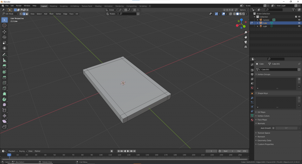Screen dimensions: 302x164
Task: Activate the Loop Cut tool
Action: (4, 83)
